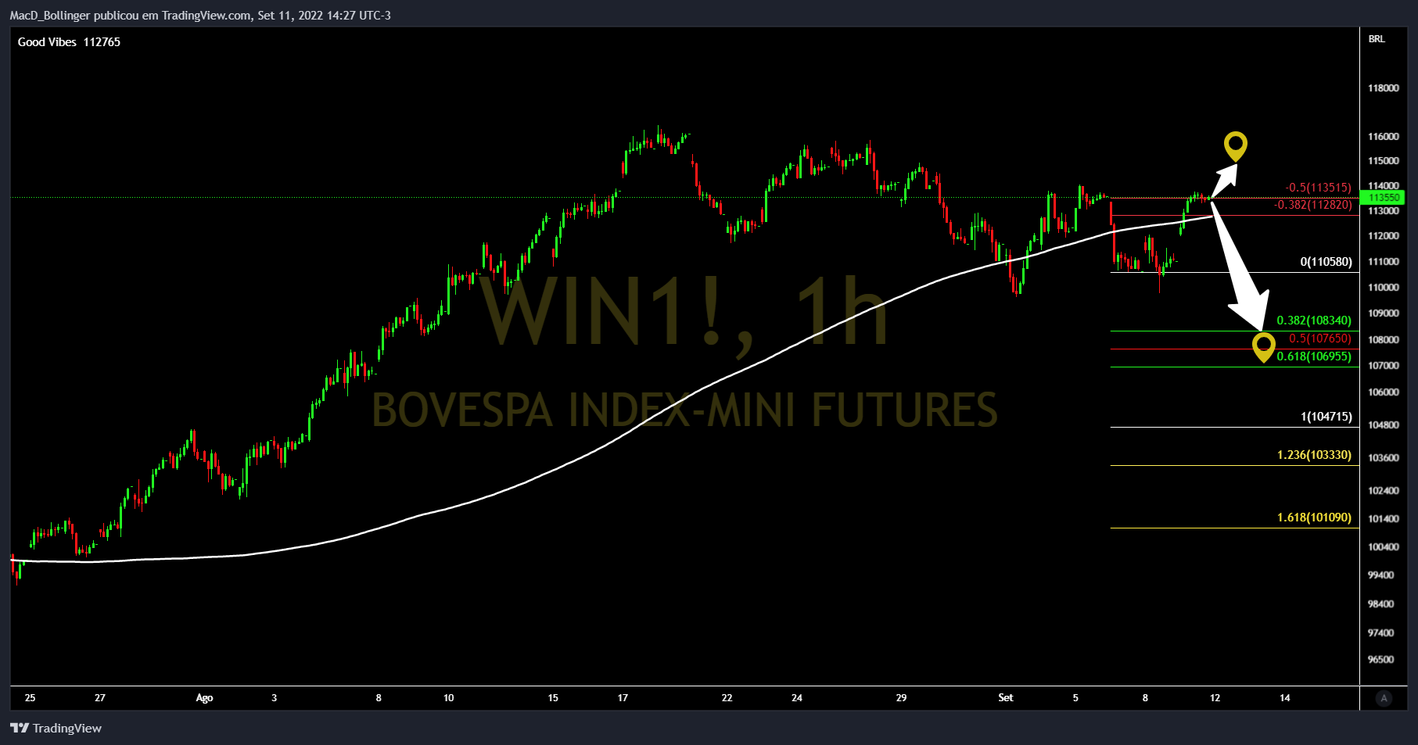Click the 'Set' month label on time axis

pyautogui.click(x=1006, y=698)
